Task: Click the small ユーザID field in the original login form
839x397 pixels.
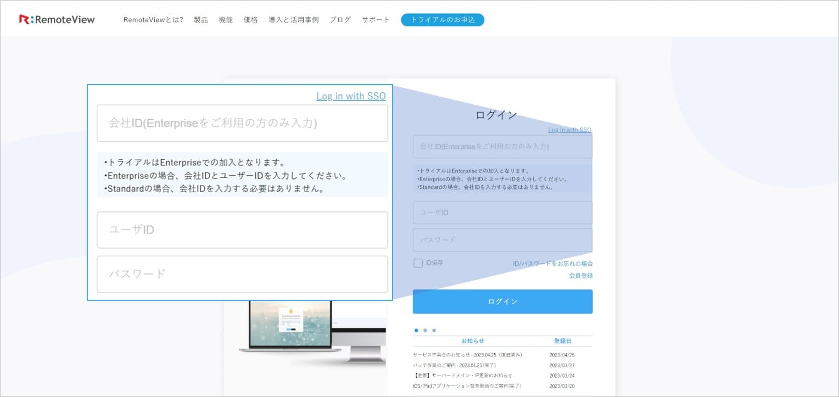Action: pyautogui.click(x=502, y=213)
